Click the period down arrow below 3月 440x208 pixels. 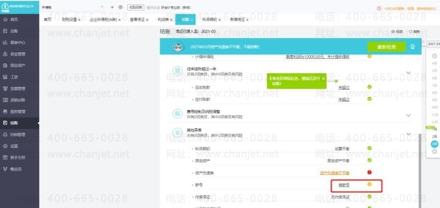pos(434,151)
